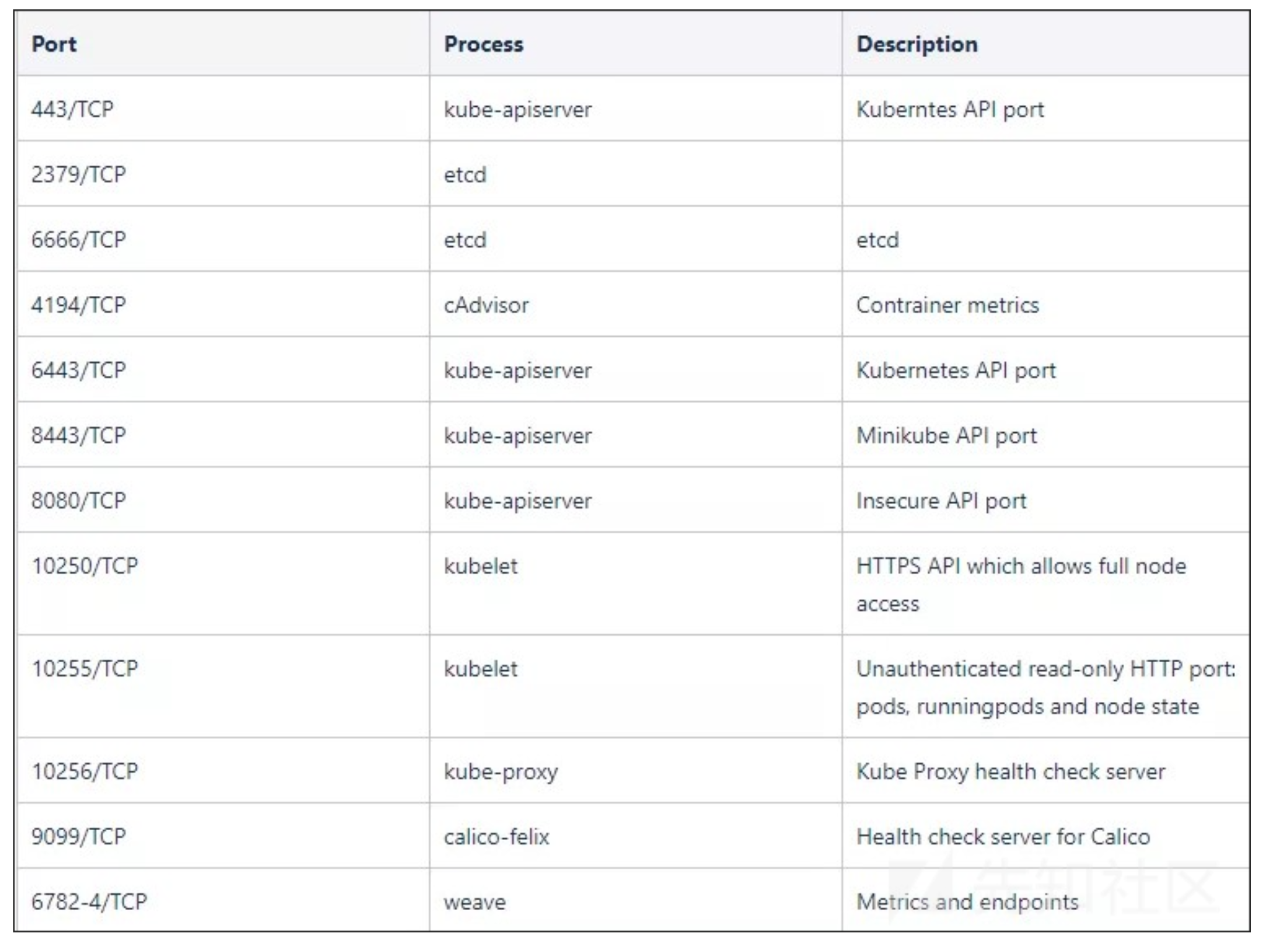The height and width of the screenshot is (951, 1266).
Task: Click the 2379/TCP port entry
Action: point(79,174)
